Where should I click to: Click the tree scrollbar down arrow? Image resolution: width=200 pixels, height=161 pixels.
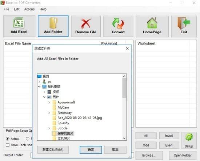click(x=124, y=138)
